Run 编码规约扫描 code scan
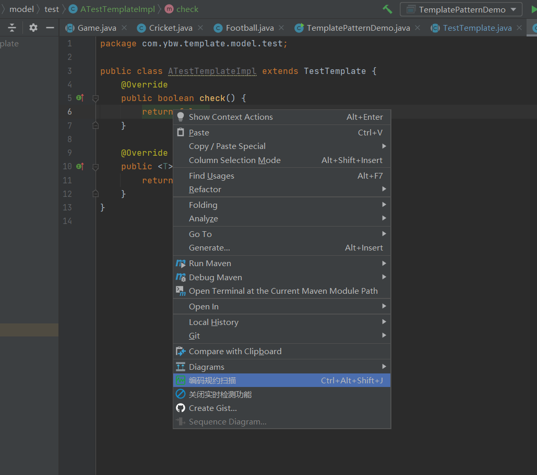Image resolution: width=537 pixels, height=475 pixels. pos(282,380)
